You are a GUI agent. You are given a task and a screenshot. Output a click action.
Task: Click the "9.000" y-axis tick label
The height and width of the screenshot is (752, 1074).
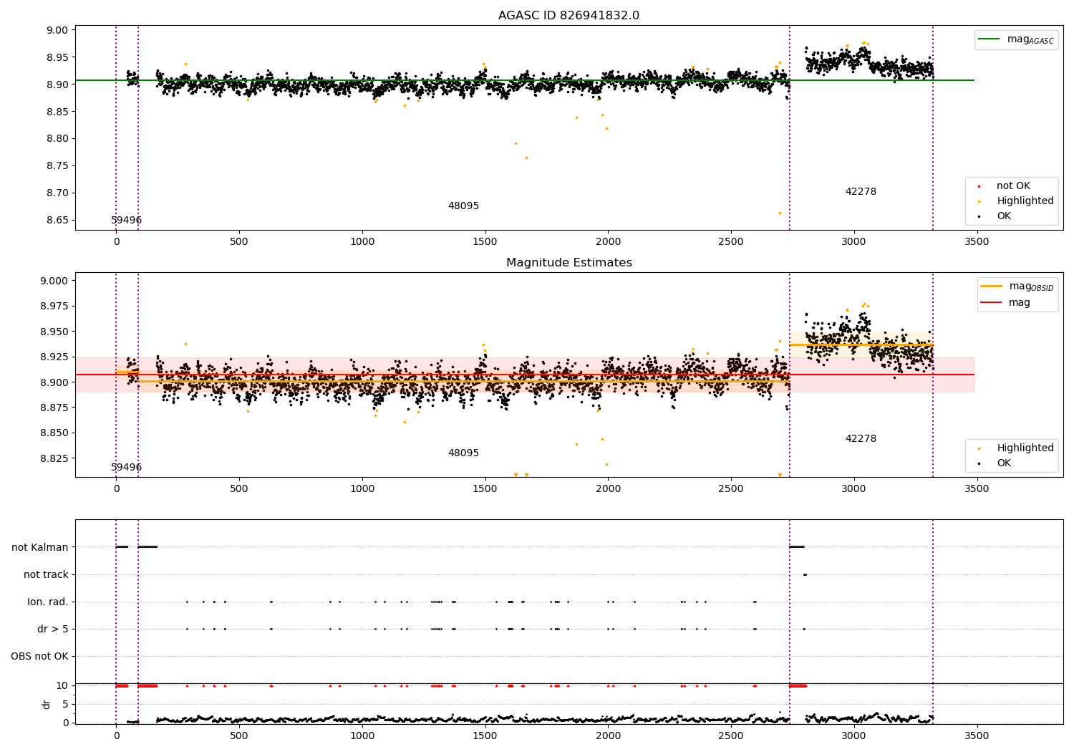coord(56,281)
